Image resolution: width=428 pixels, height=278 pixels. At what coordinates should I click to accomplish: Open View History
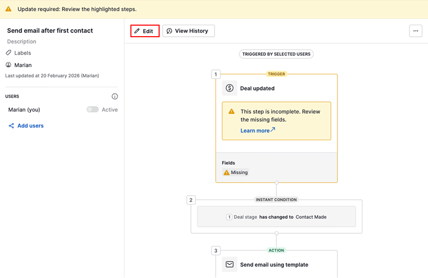[x=188, y=31]
